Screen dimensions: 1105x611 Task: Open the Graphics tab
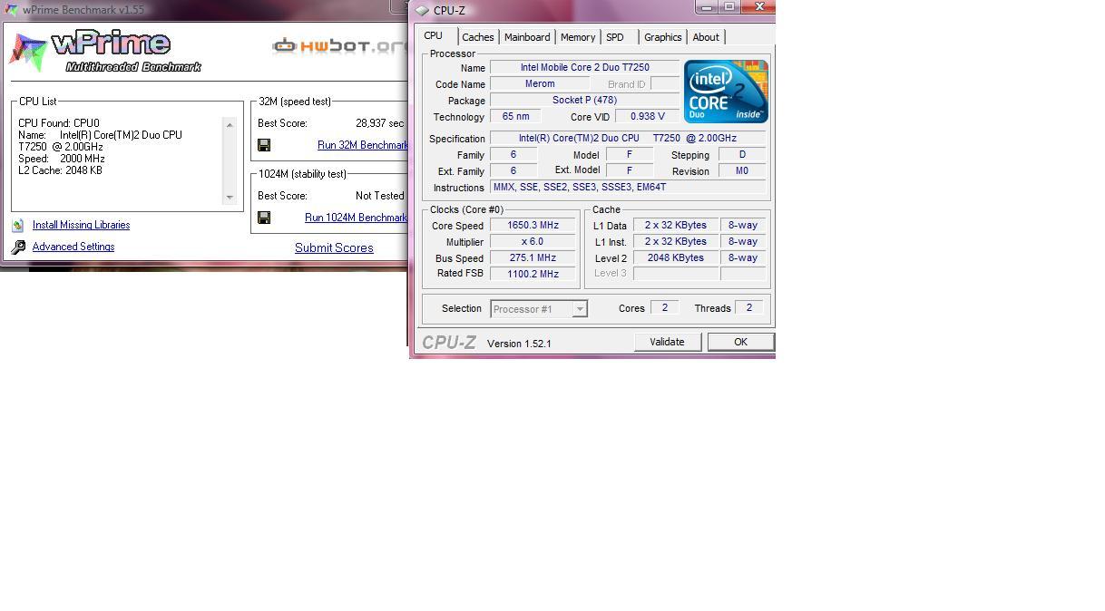(663, 37)
